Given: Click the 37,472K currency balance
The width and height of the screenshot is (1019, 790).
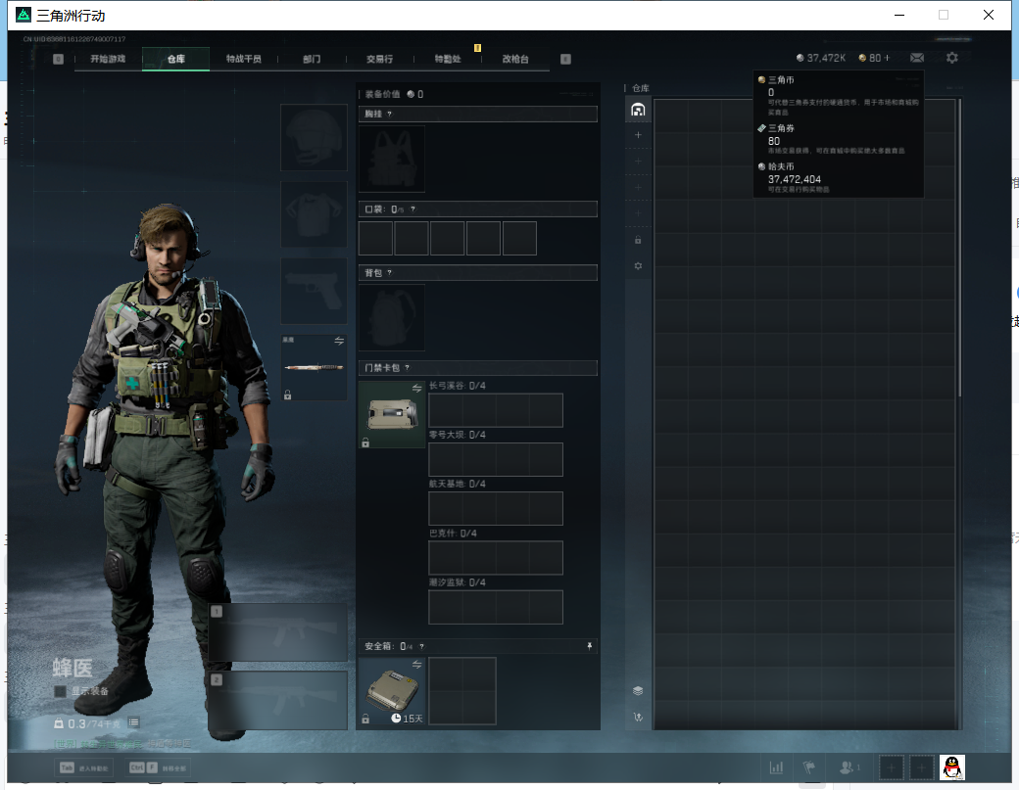Looking at the screenshot, I should coord(821,58).
